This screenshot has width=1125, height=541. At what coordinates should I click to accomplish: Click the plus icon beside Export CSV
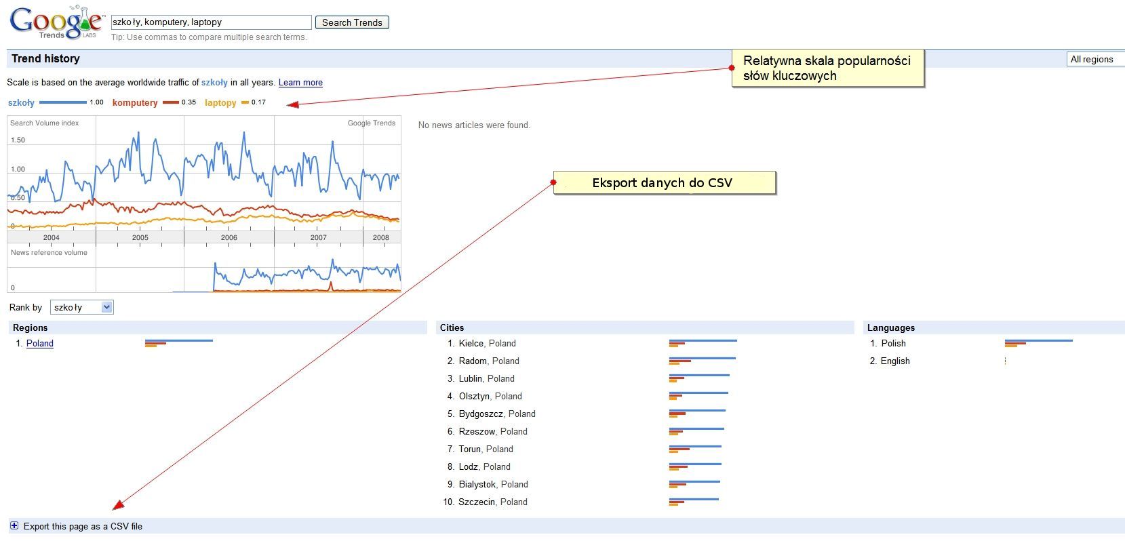tap(14, 525)
